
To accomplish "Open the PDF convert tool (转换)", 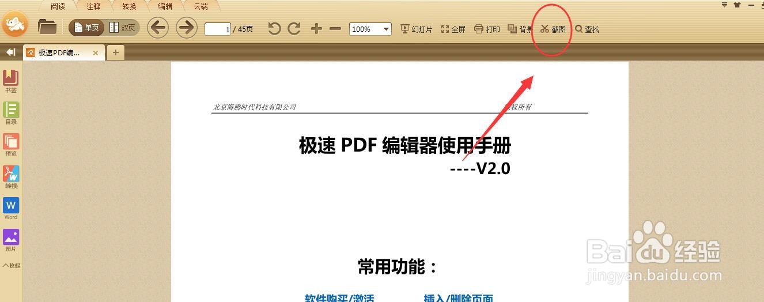I will pos(11,177).
